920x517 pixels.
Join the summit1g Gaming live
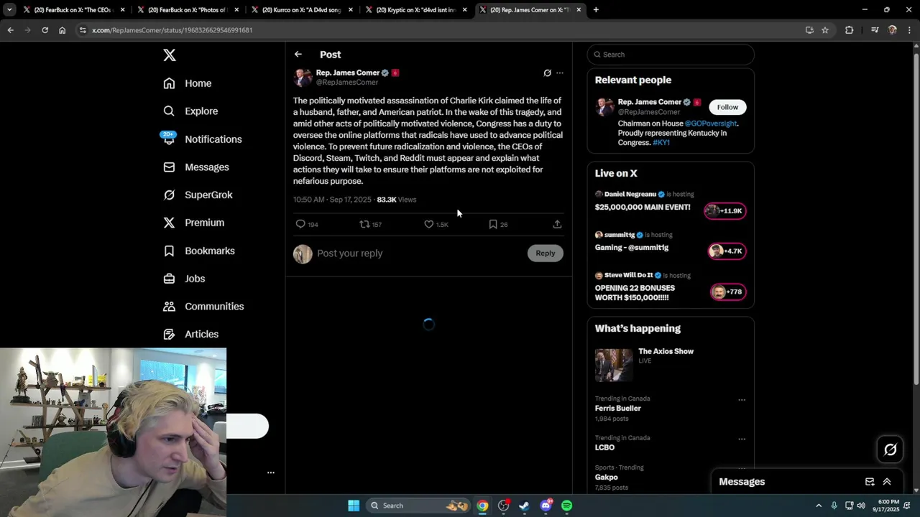click(631, 248)
